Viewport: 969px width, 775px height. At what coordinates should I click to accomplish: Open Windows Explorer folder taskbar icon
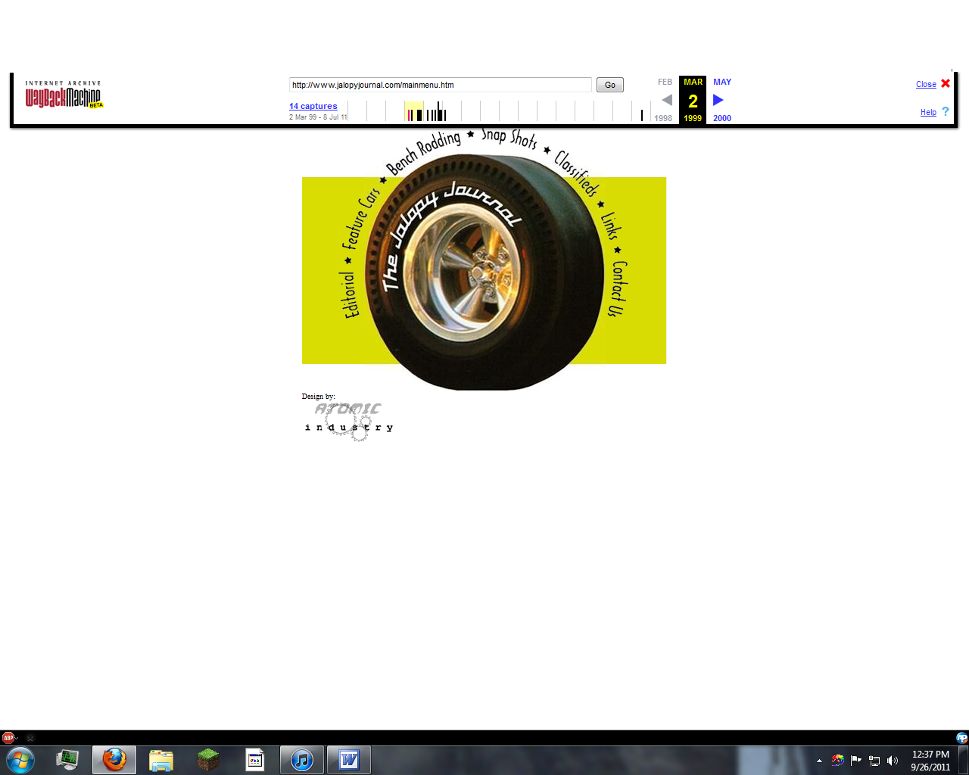pyautogui.click(x=161, y=760)
